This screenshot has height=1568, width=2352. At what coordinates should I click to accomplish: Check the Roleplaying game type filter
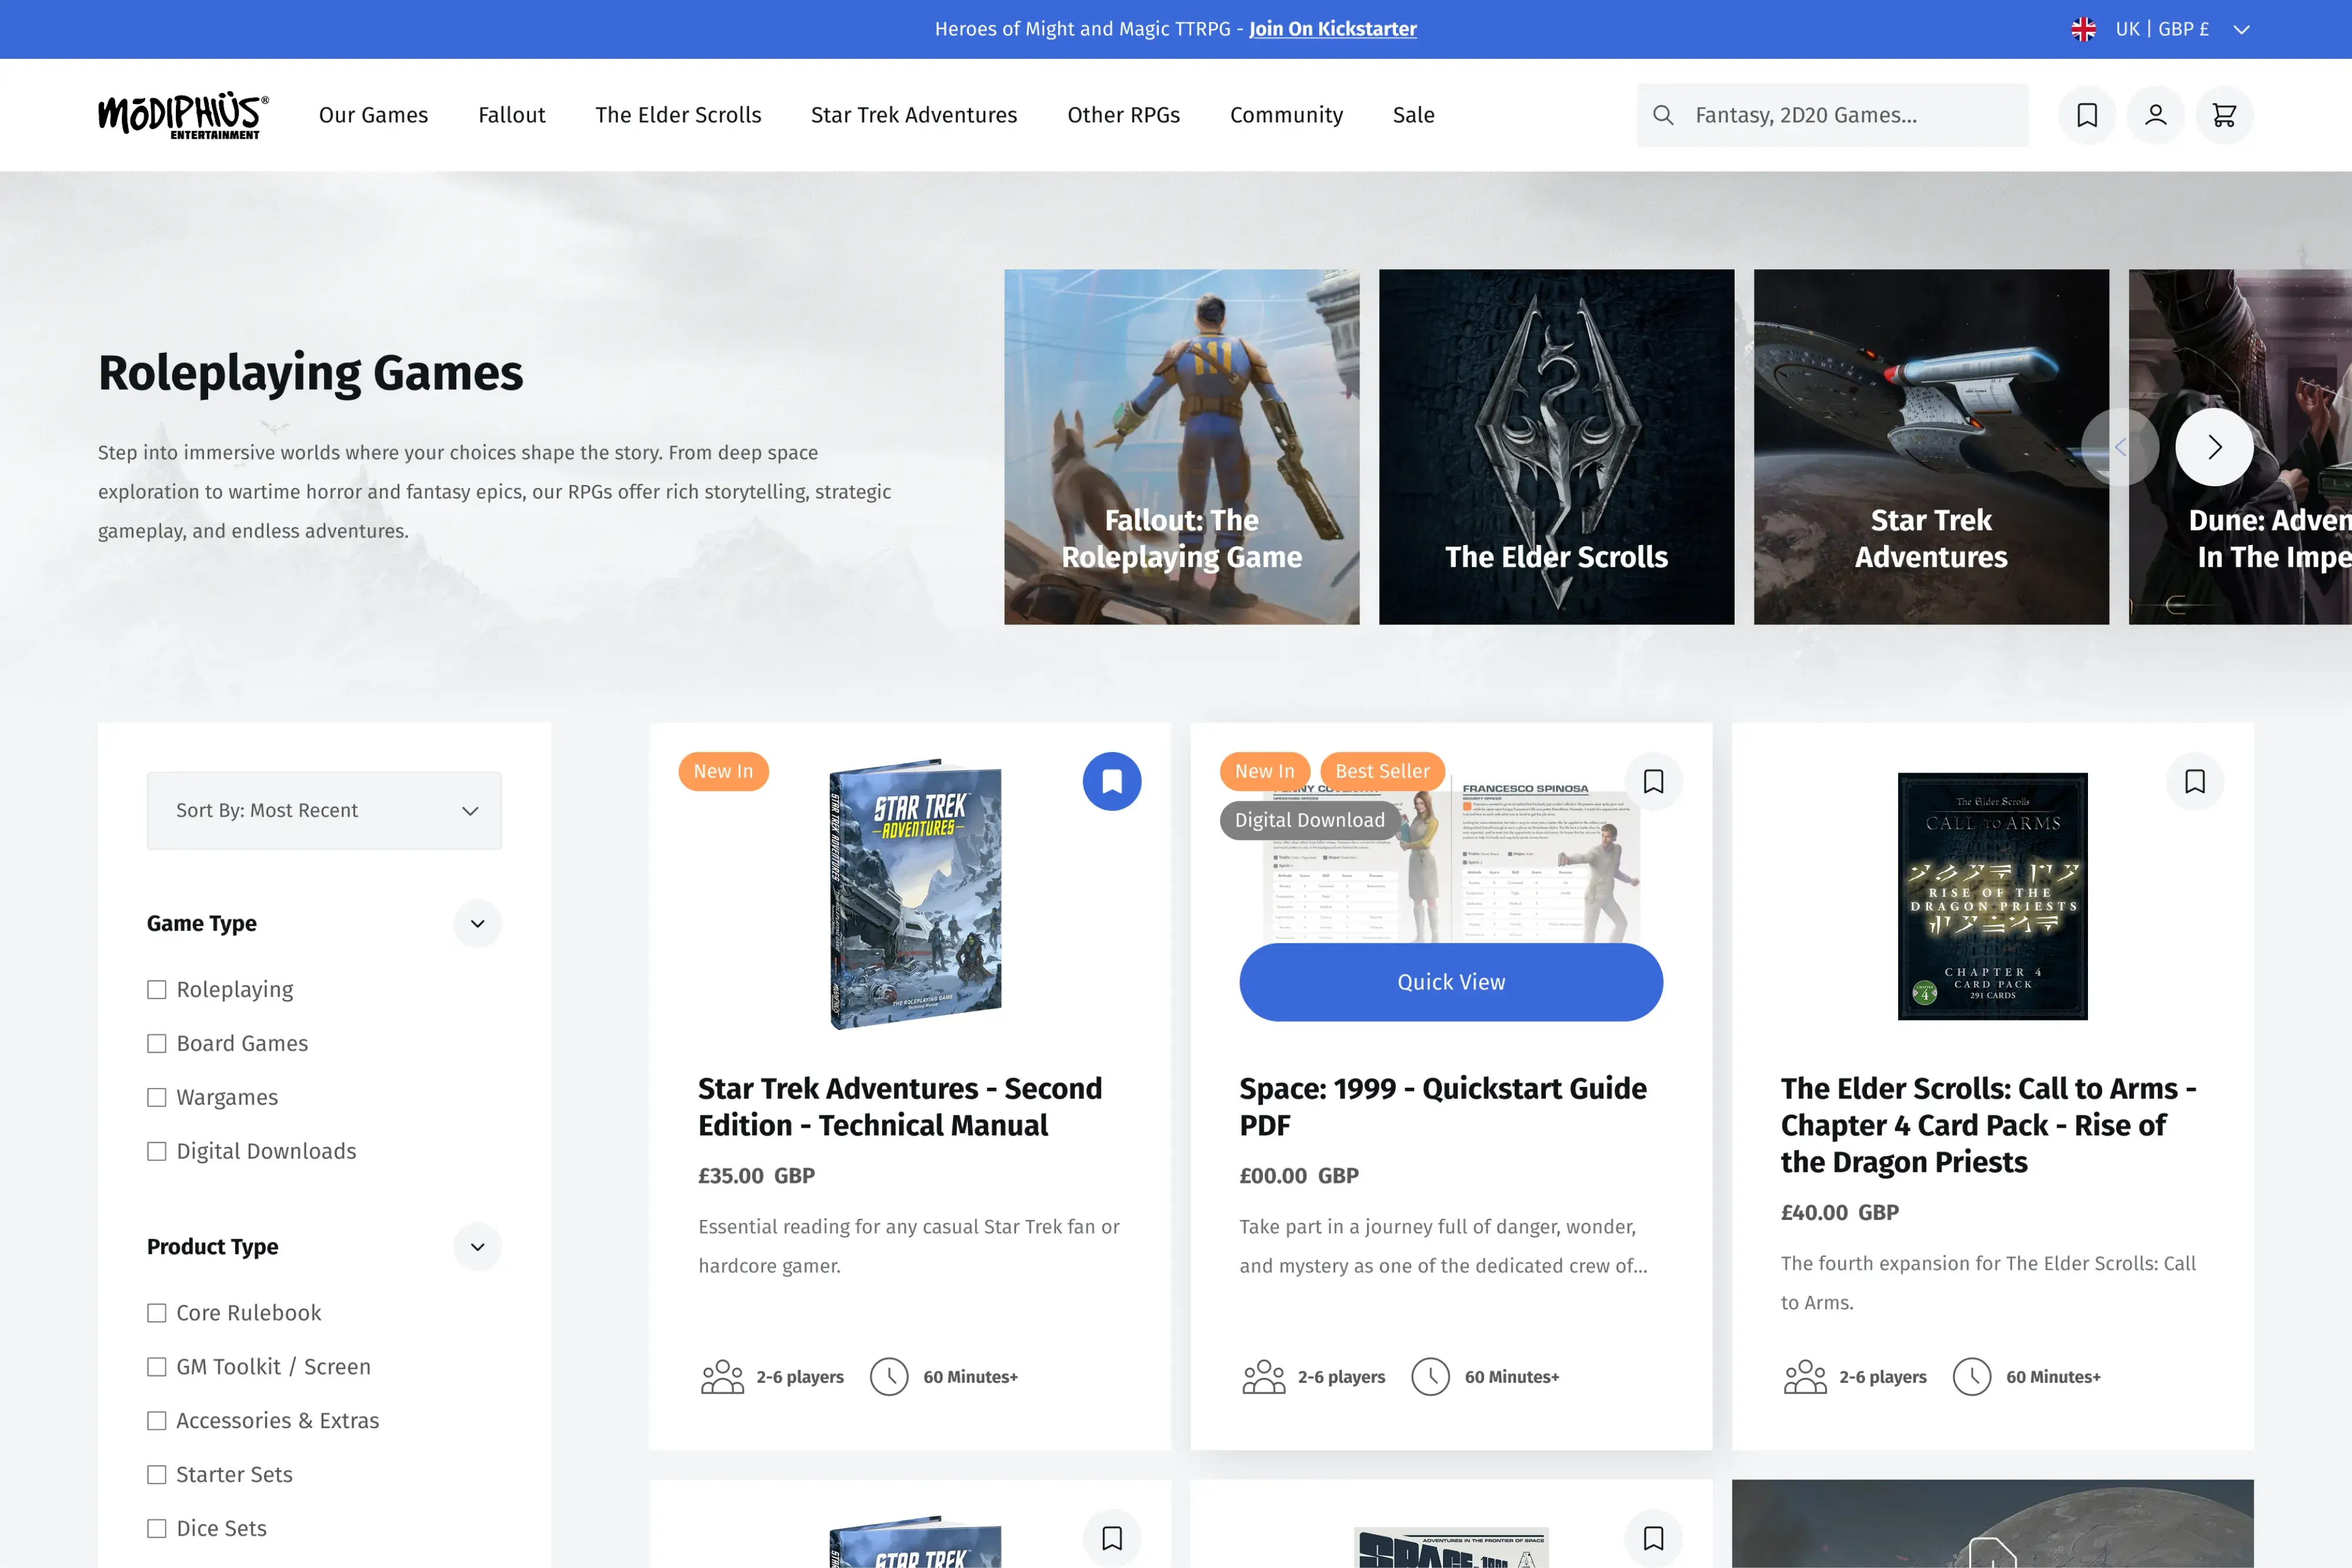(x=157, y=990)
